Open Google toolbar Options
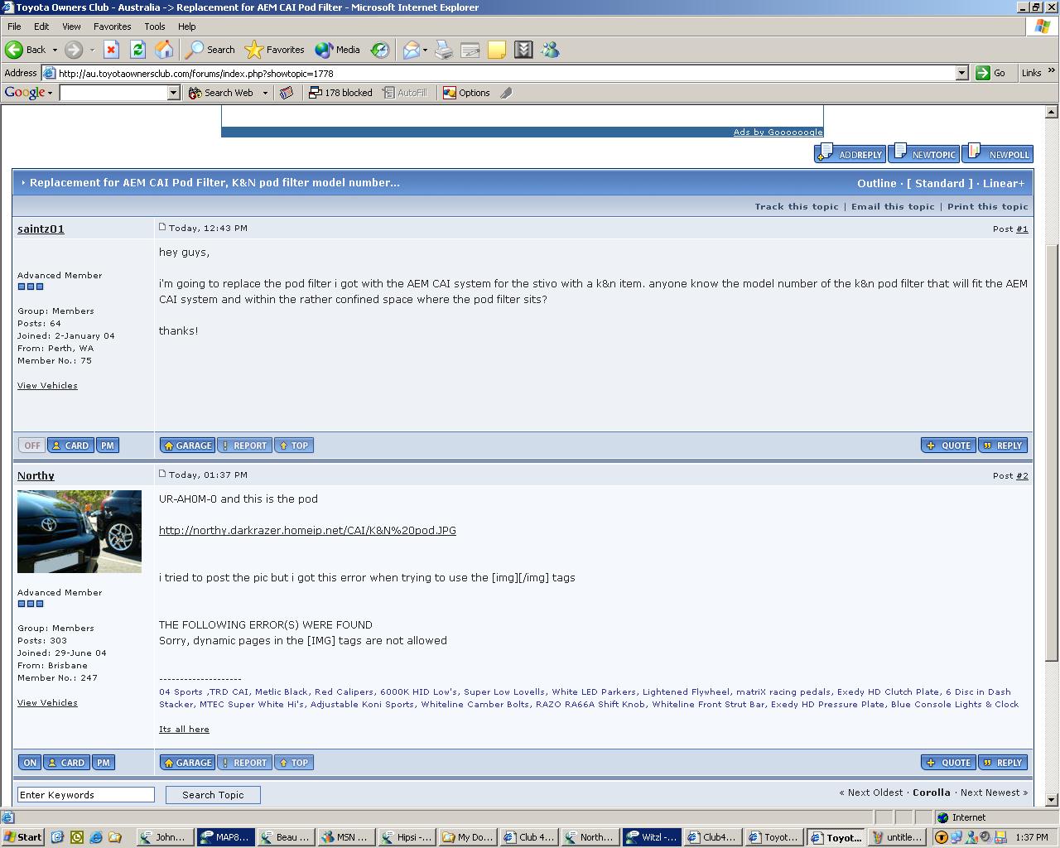Image resolution: width=1060 pixels, height=848 pixels. click(x=466, y=93)
